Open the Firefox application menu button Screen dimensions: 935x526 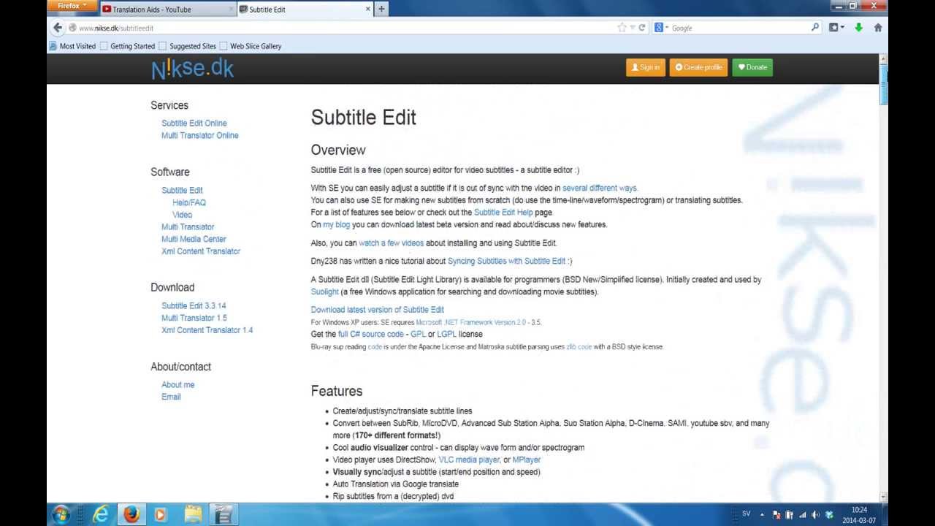tap(72, 6)
